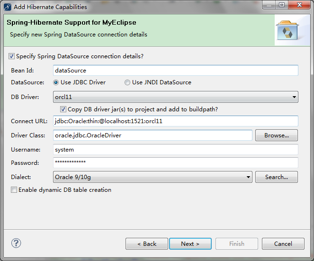
Task: Click the Browse... button for Driver Class
Action: [x=277, y=135]
